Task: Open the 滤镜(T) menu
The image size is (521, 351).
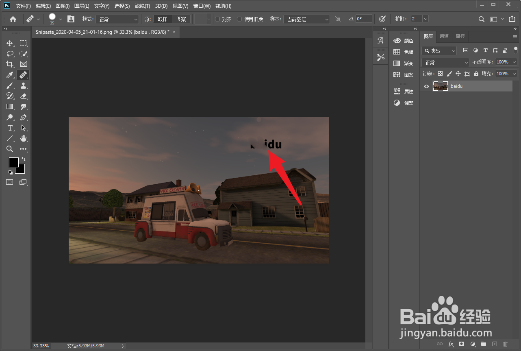Action: tap(142, 6)
